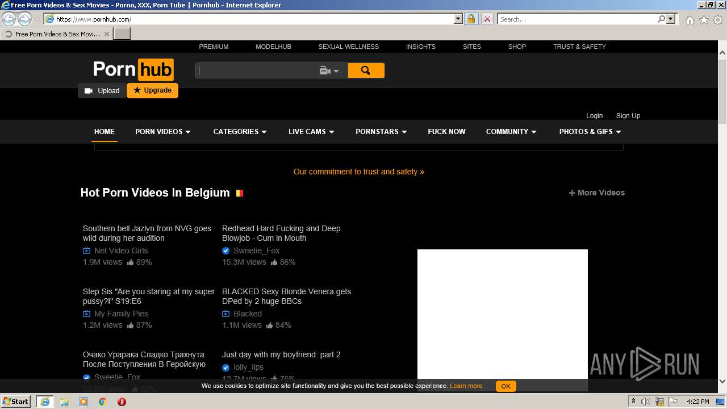The image size is (727, 409).
Task: Open the cookie Learn more link
Action: (x=466, y=386)
